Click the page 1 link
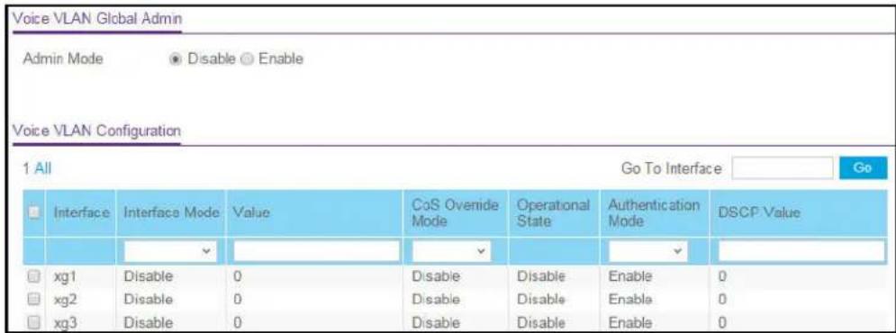896x333 pixels. (x=26, y=168)
